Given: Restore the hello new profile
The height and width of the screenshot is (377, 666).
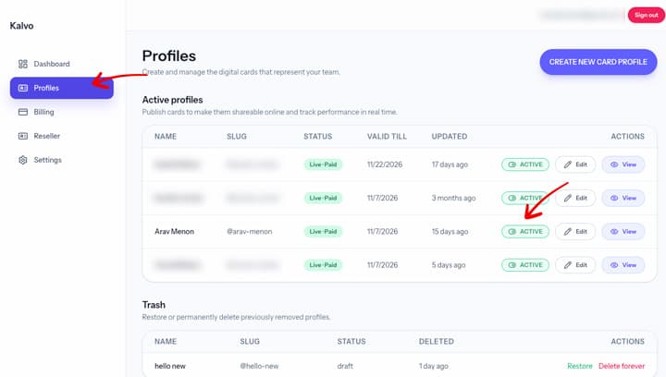Looking at the screenshot, I should click(x=579, y=366).
